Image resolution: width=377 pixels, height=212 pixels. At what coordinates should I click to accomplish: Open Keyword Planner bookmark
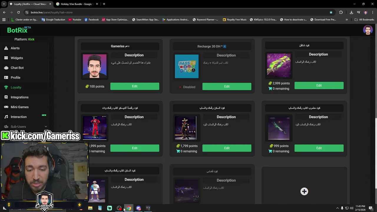tap(205, 20)
